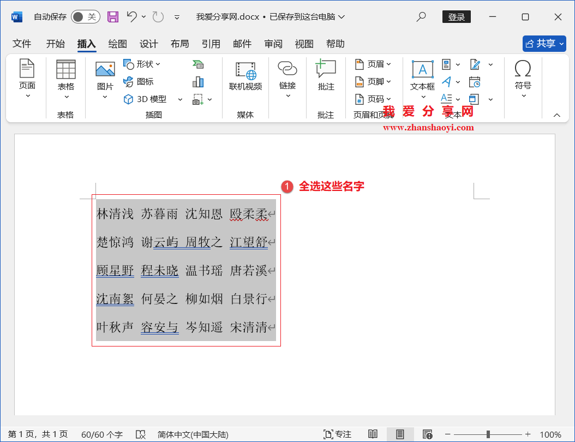Switch to the 帮助 (Help) tab

click(x=335, y=44)
